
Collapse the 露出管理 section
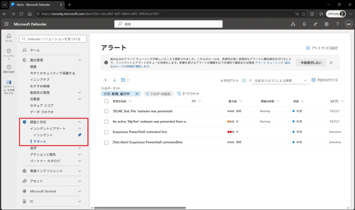(x=80, y=60)
